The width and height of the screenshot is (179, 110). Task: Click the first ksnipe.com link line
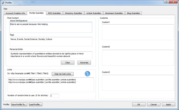[x=42, y=80]
